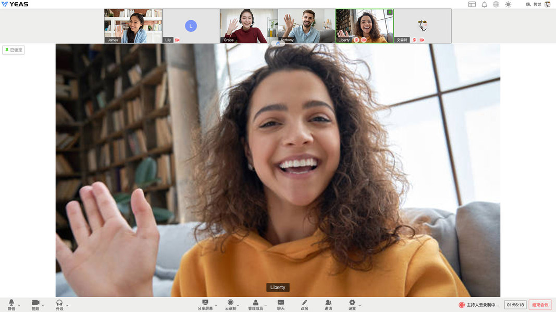
Task: Select Liberty's highlighted video thumbnail
Action: (x=365, y=26)
